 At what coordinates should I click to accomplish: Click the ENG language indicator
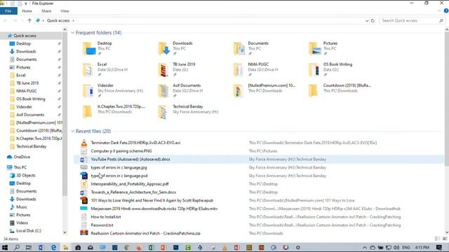tap(406, 247)
